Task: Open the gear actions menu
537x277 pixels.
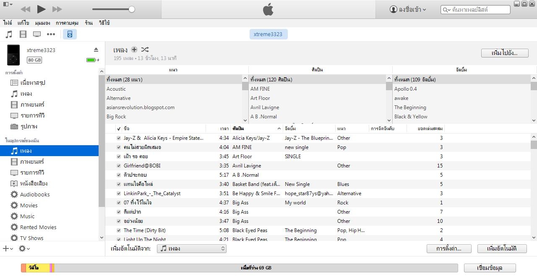Action: click(x=24, y=248)
